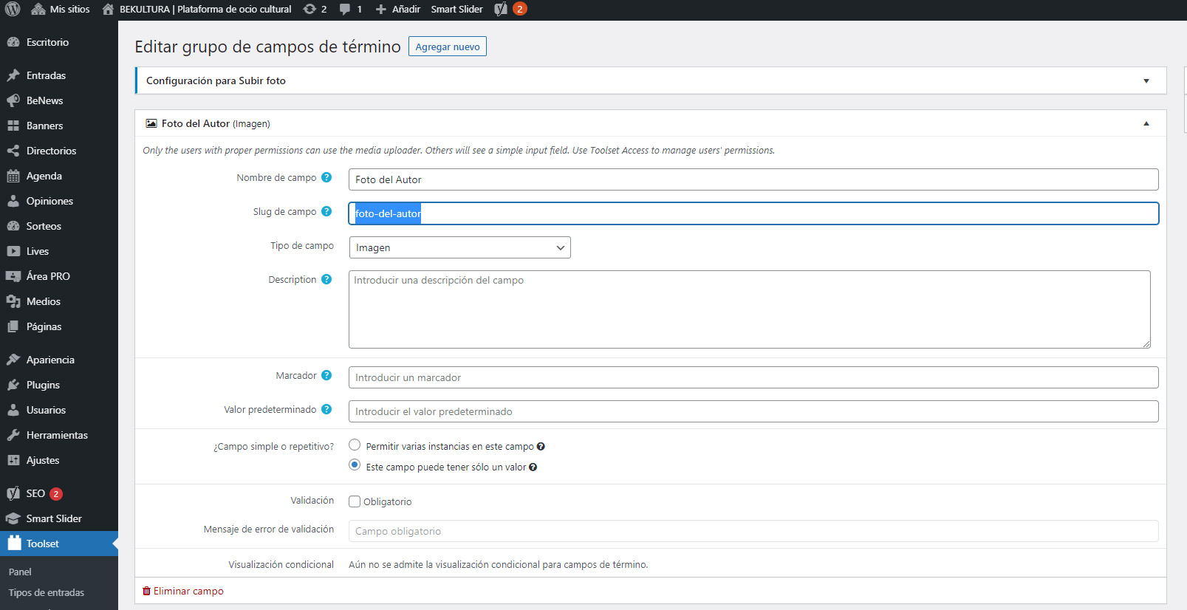Select Permitir varias instancias radio button
Screen dimensions: 1187x610
click(355, 445)
